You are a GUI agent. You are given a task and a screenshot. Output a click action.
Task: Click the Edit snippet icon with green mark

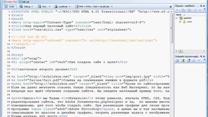tap(188, 60)
